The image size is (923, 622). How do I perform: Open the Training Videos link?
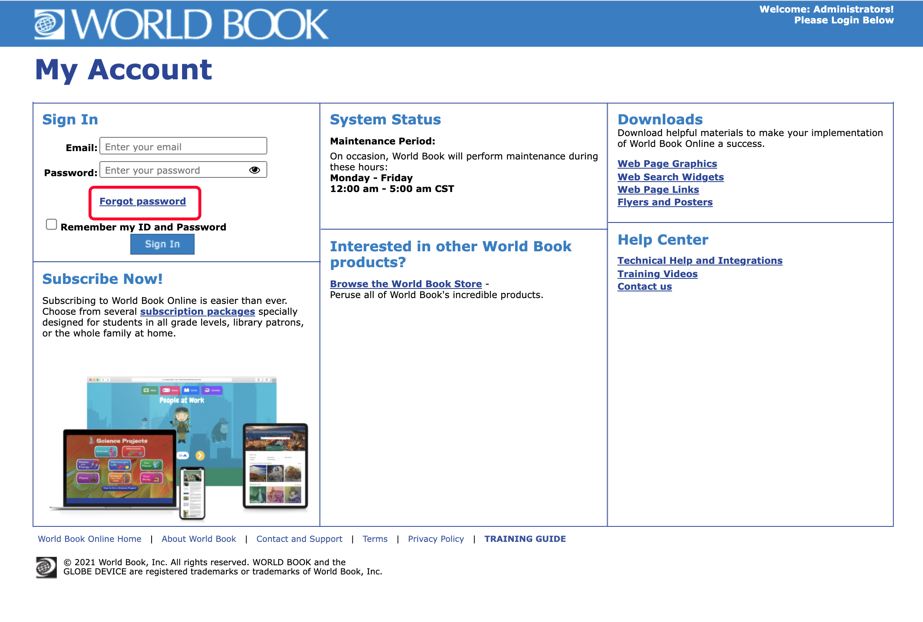658,274
